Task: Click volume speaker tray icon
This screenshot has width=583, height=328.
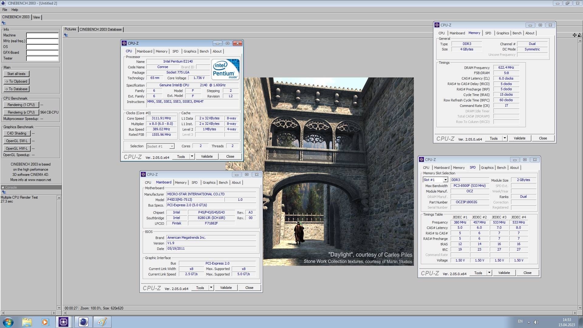Action: (x=536, y=322)
